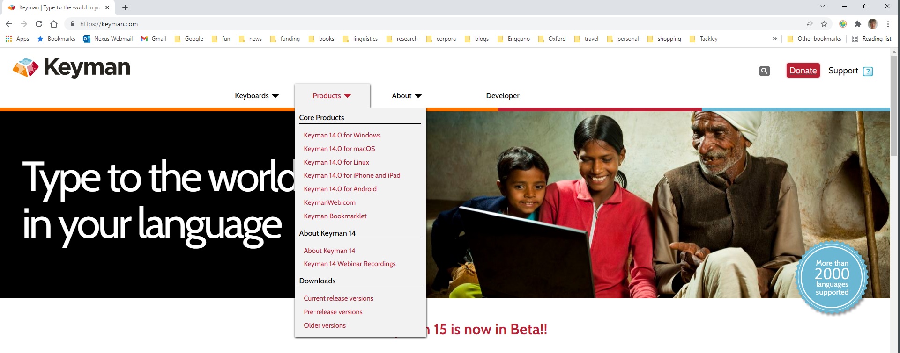
Task: Reload the page
Action: [39, 24]
